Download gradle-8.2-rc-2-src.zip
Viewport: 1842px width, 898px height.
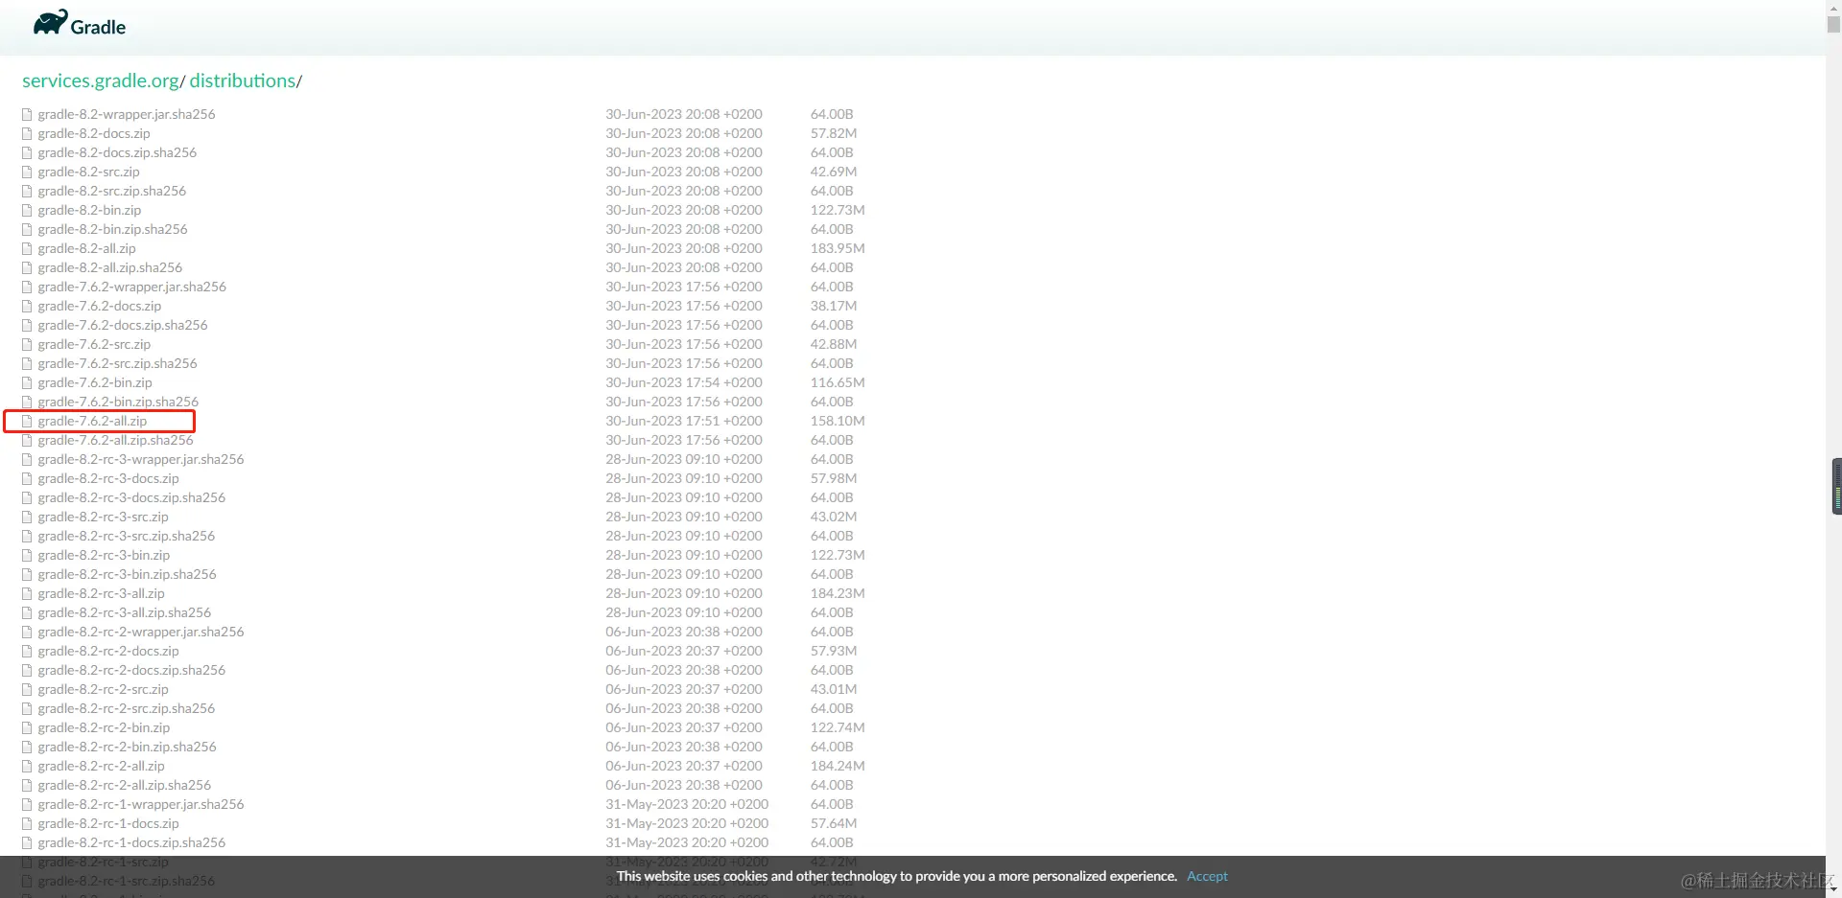(104, 689)
